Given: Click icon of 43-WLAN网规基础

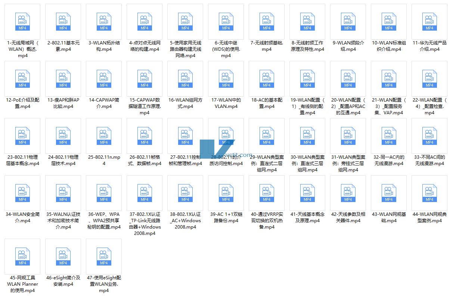Looking at the screenshot, I should [389, 193].
